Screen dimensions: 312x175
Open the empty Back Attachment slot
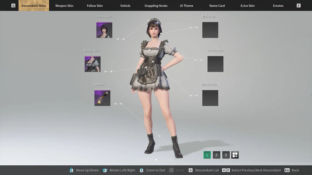[x=210, y=98]
